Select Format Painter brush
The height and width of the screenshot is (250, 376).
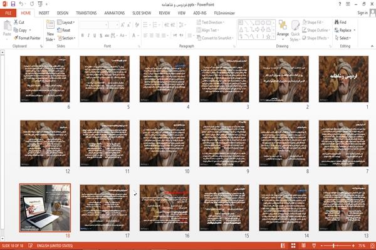(27, 38)
